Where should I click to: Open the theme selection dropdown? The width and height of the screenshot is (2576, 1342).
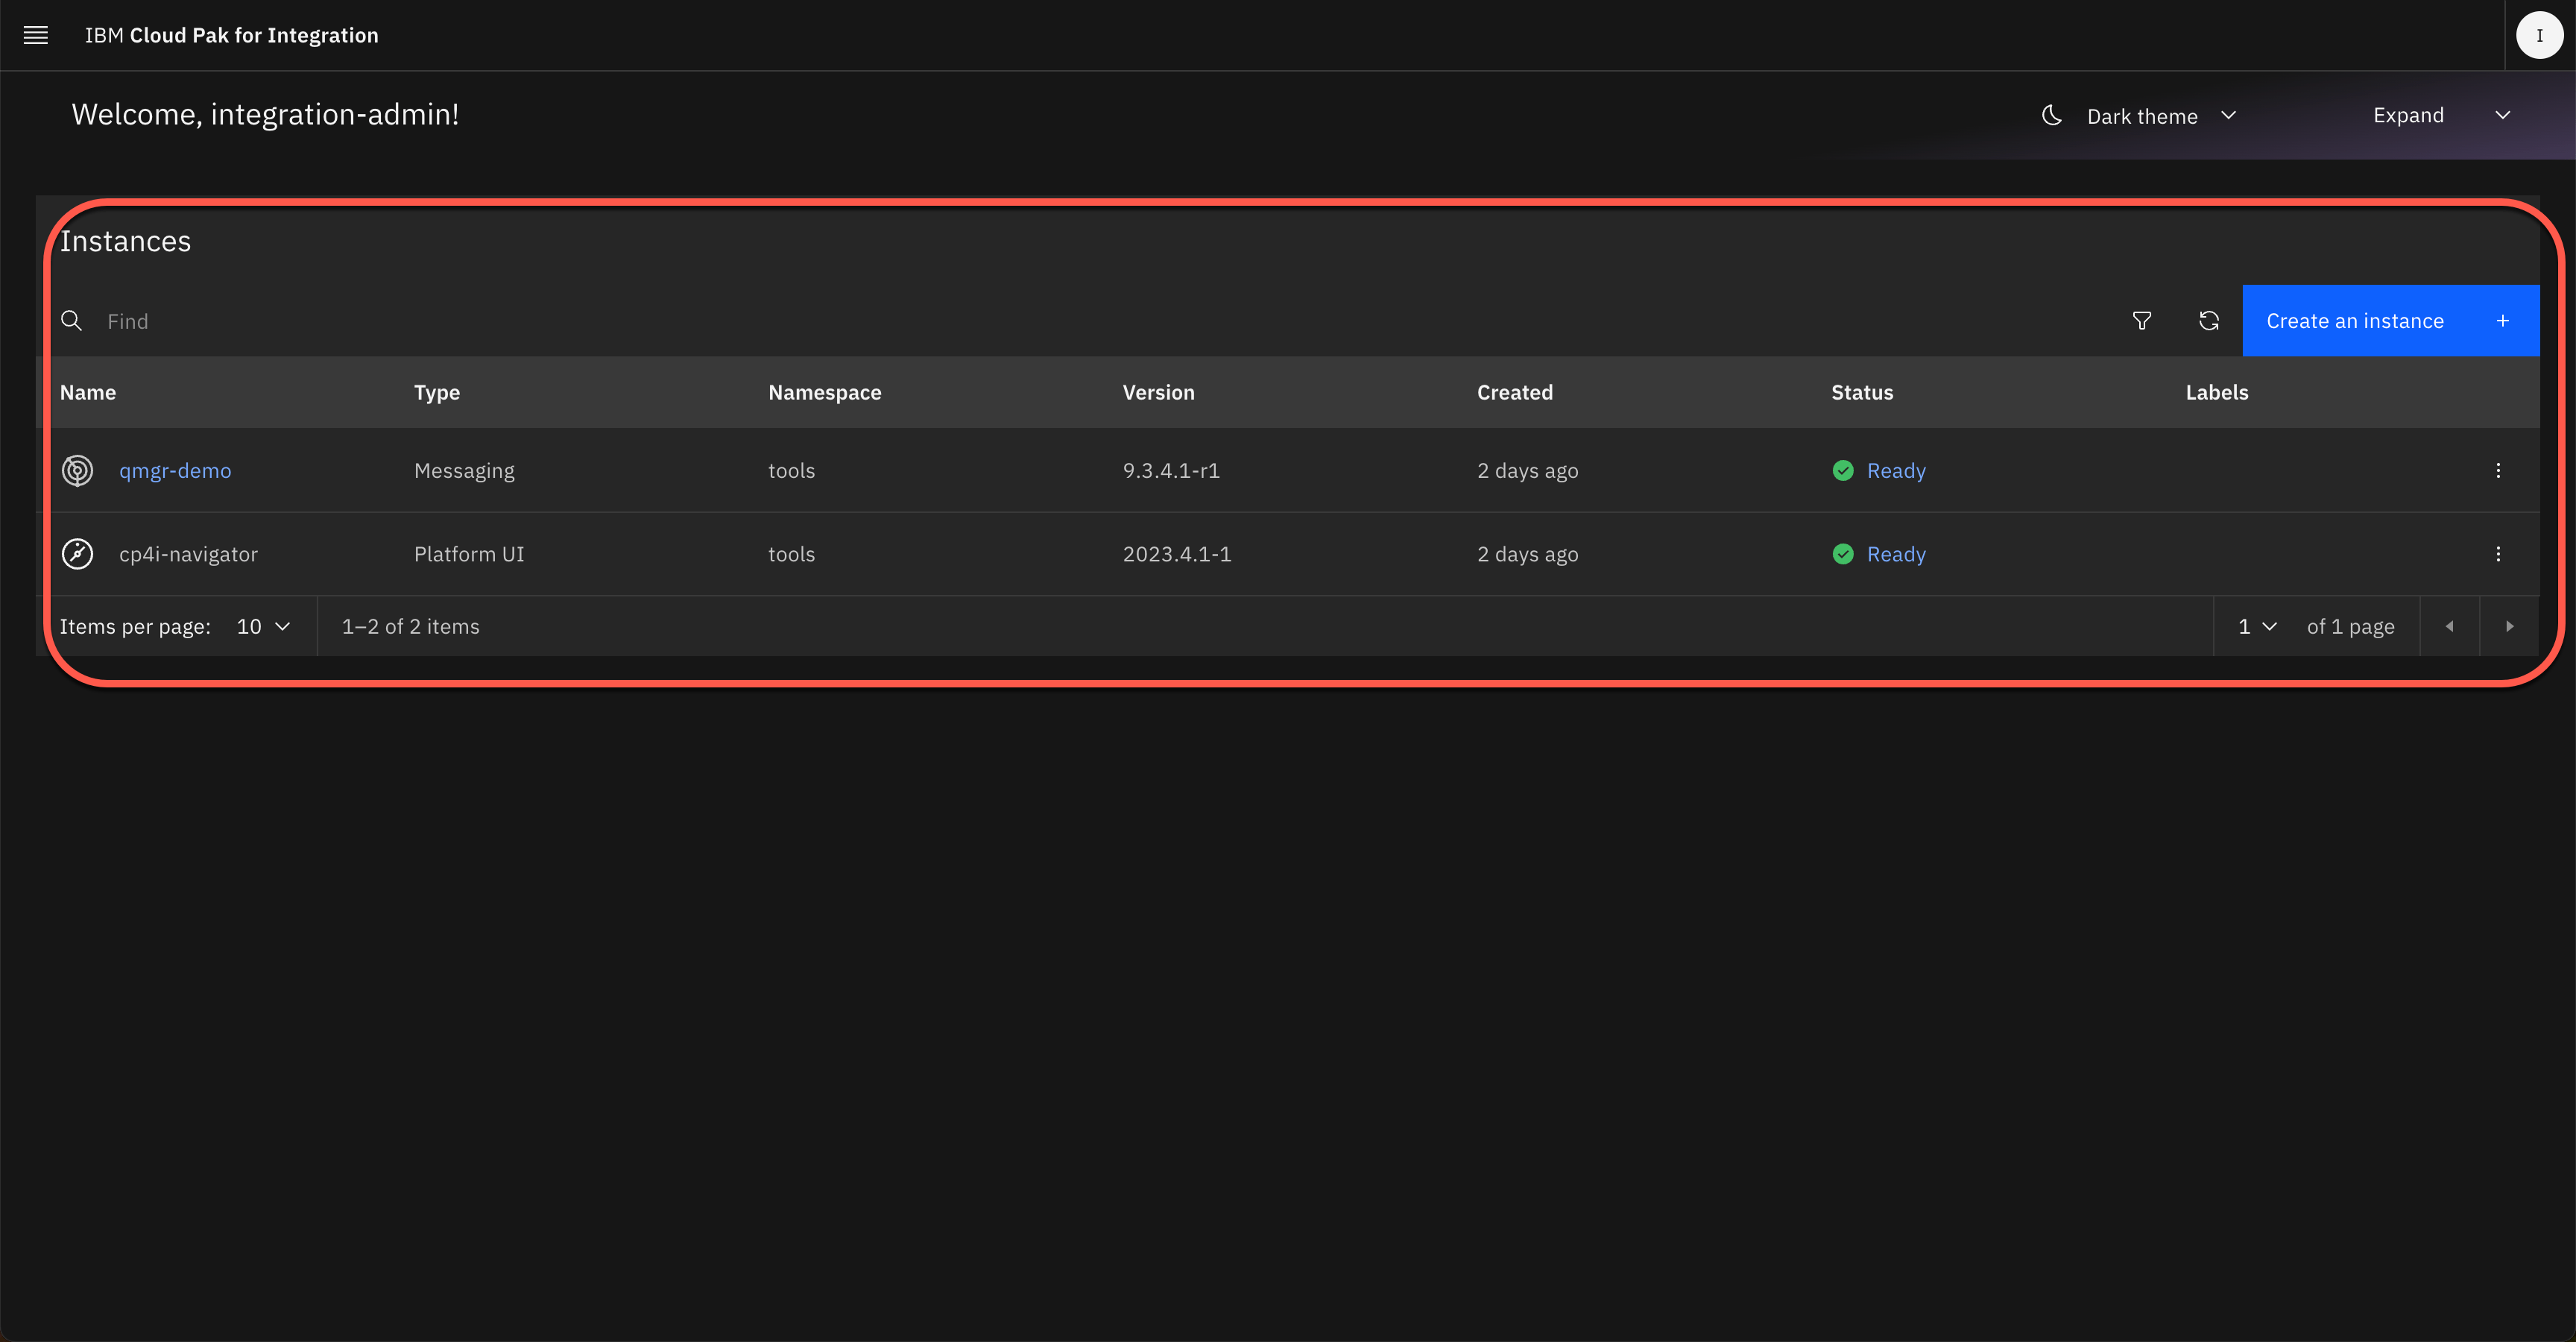[2229, 115]
